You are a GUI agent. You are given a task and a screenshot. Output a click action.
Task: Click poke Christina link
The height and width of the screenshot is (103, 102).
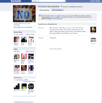[23, 27]
